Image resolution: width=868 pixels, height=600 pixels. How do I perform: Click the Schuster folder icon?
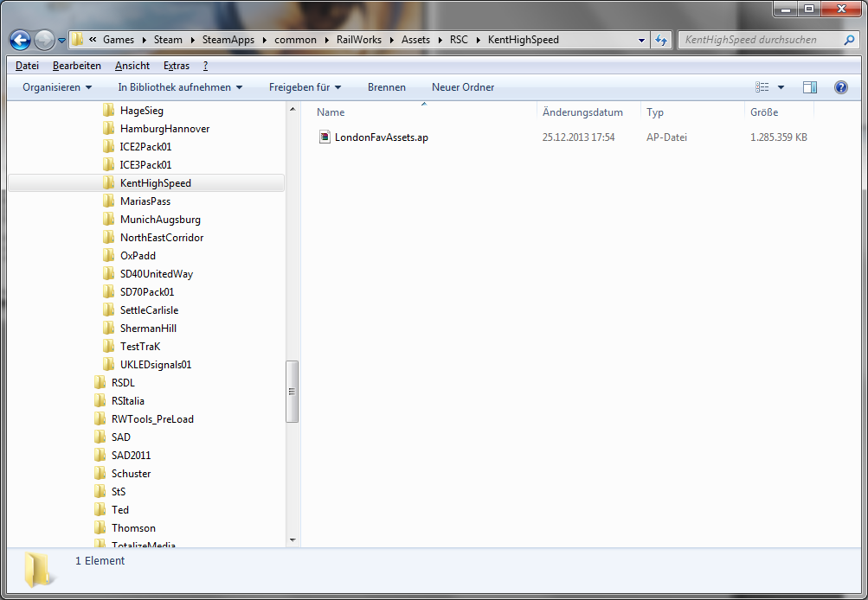click(x=100, y=474)
